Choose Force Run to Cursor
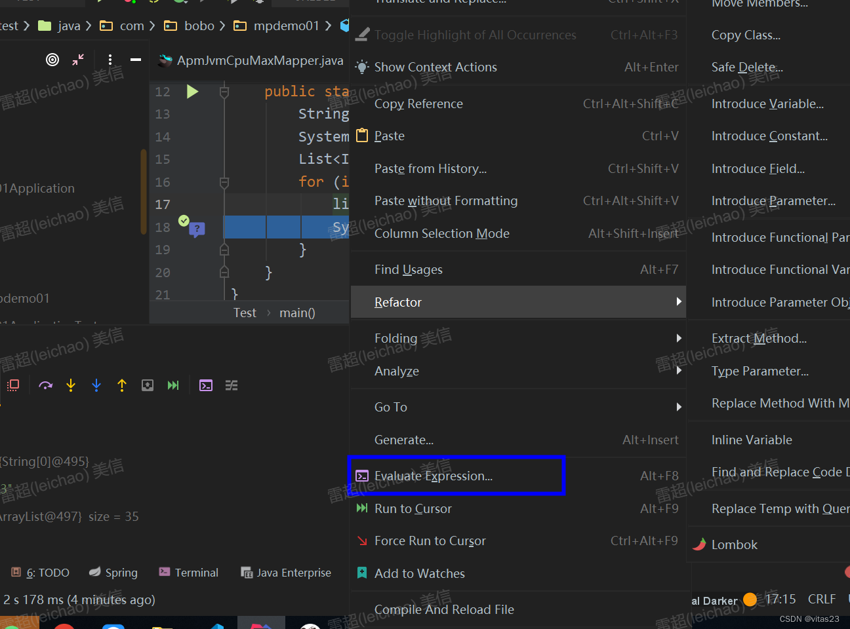850x629 pixels. coord(518,541)
